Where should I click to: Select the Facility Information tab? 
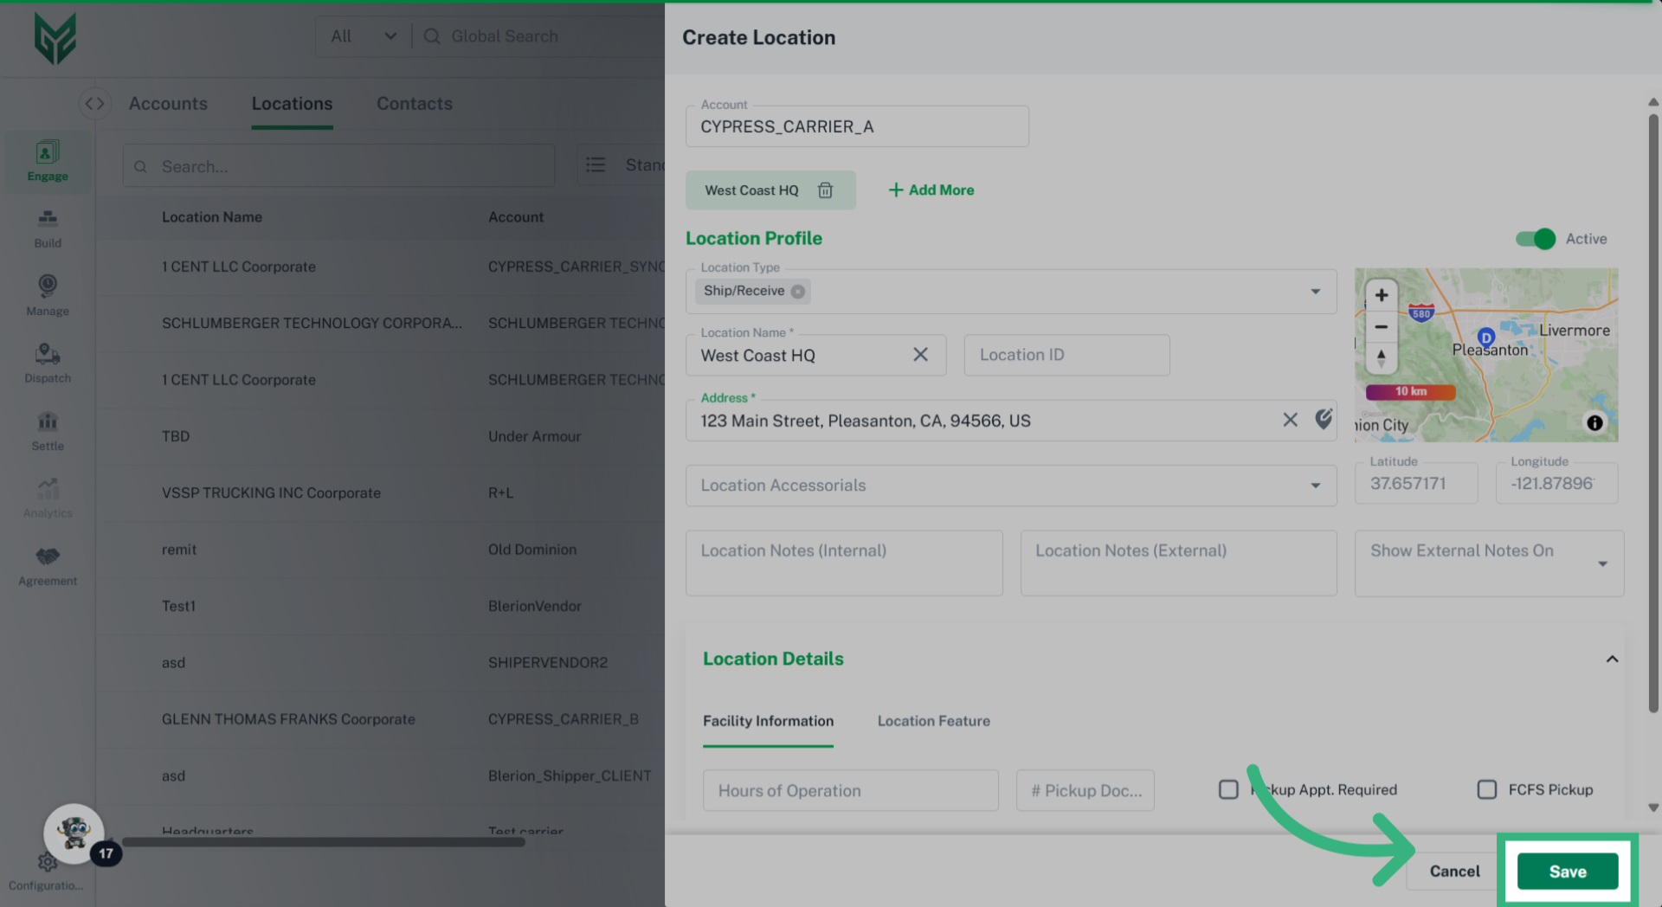click(768, 721)
